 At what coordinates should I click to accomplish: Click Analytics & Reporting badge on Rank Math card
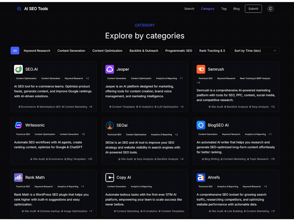click(68, 186)
